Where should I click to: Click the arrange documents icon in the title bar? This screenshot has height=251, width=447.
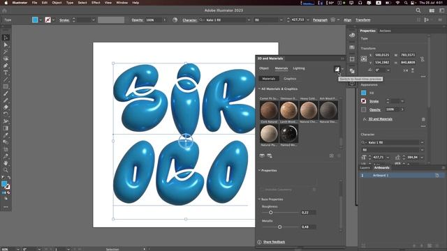point(432,10)
